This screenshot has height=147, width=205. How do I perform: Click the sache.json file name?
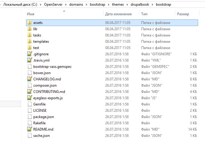(41, 136)
